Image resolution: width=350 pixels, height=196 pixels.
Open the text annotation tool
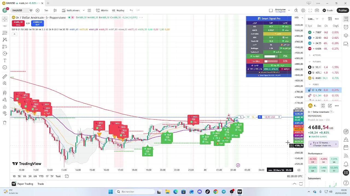click(x=5, y=60)
